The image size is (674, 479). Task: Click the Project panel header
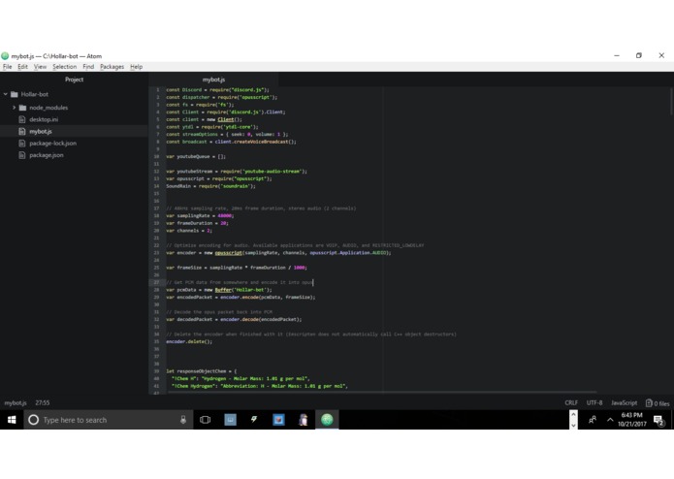tap(74, 80)
